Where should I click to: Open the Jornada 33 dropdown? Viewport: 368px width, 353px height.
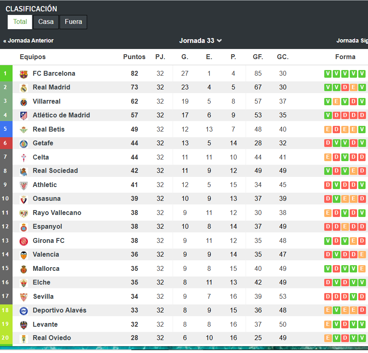tap(201, 40)
